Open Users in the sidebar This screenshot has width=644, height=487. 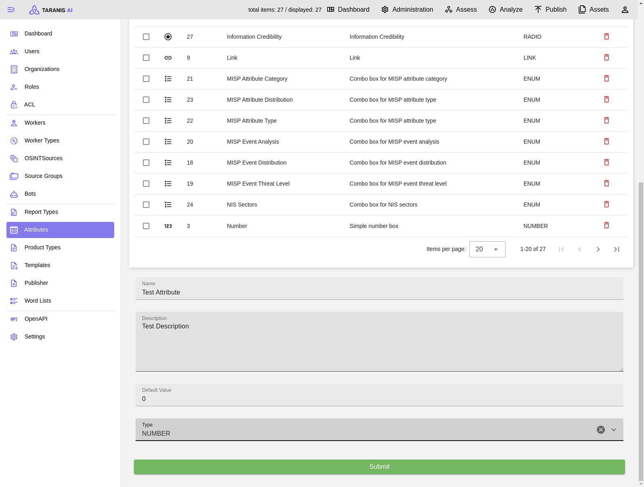point(60,51)
